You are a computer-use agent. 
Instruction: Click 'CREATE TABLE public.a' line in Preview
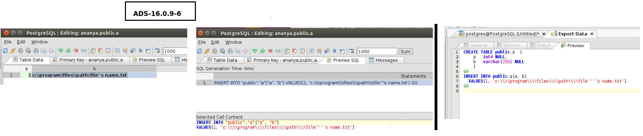(492, 52)
